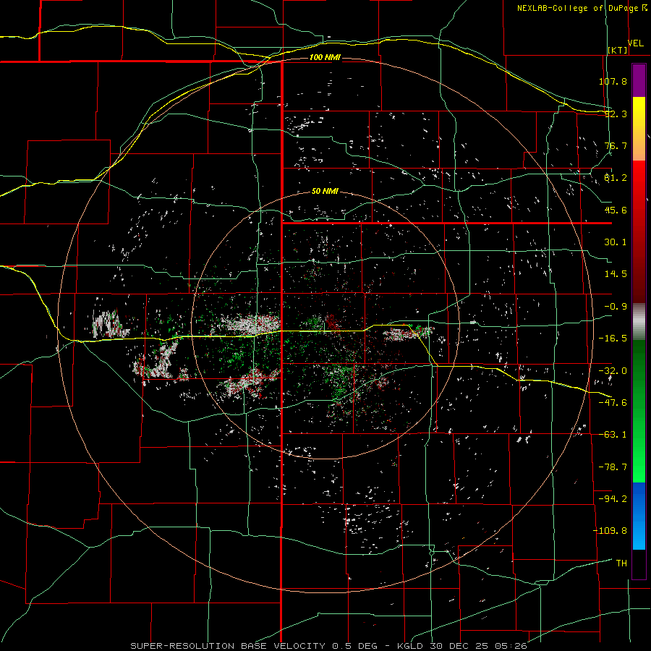
Task: Click the 50 NMI range ring label
Action: coord(325,192)
